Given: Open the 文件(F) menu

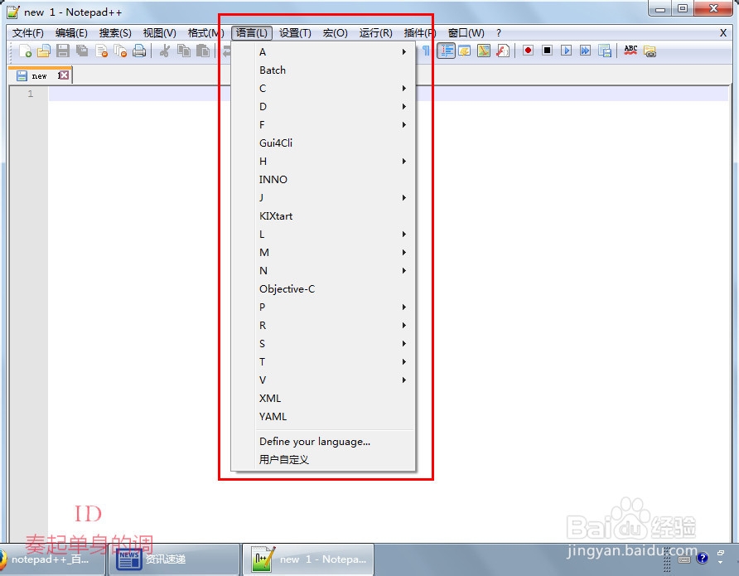Looking at the screenshot, I should pos(28,33).
